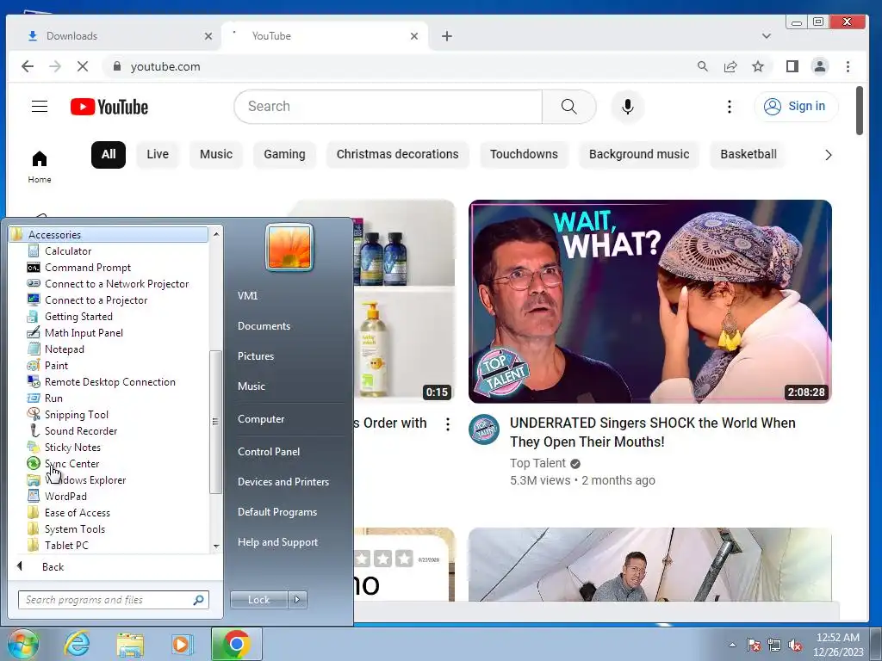Image resolution: width=882 pixels, height=661 pixels.
Task: Launch Paint from the Start menu
Action: pos(56,365)
